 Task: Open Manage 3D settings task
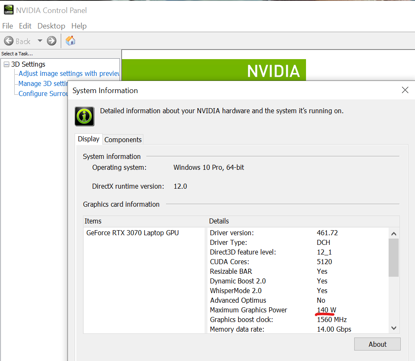coord(43,83)
